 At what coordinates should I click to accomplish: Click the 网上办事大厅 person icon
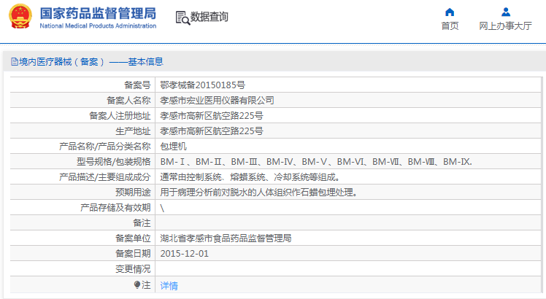[505, 12]
